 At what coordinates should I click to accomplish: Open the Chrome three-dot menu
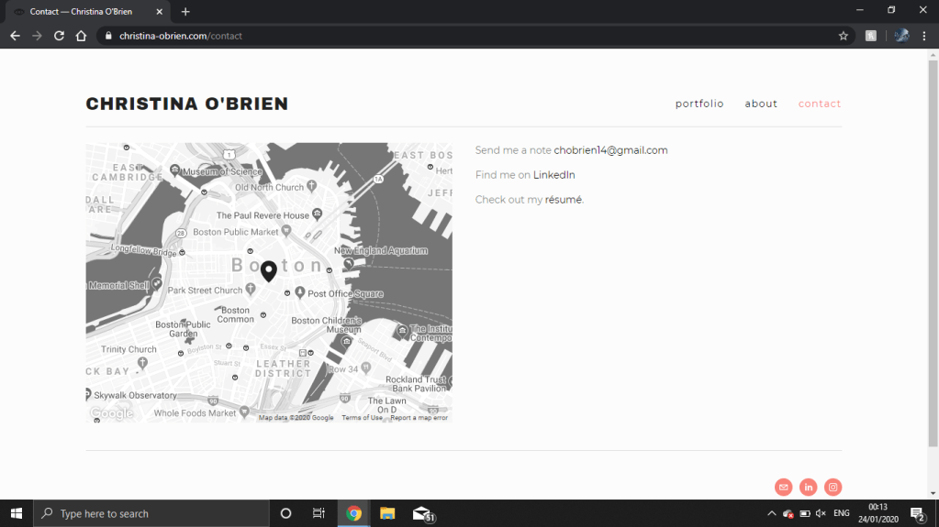tap(924, 36)
